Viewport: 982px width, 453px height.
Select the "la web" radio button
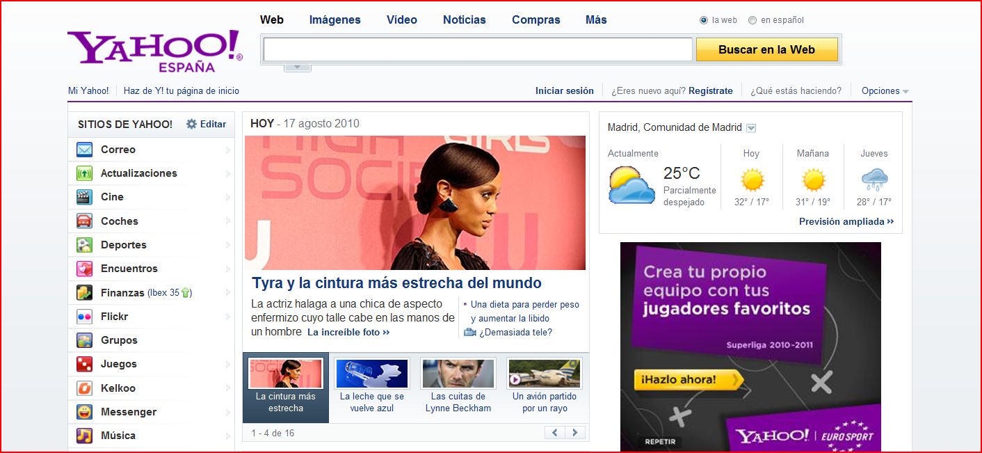[704, 20]
